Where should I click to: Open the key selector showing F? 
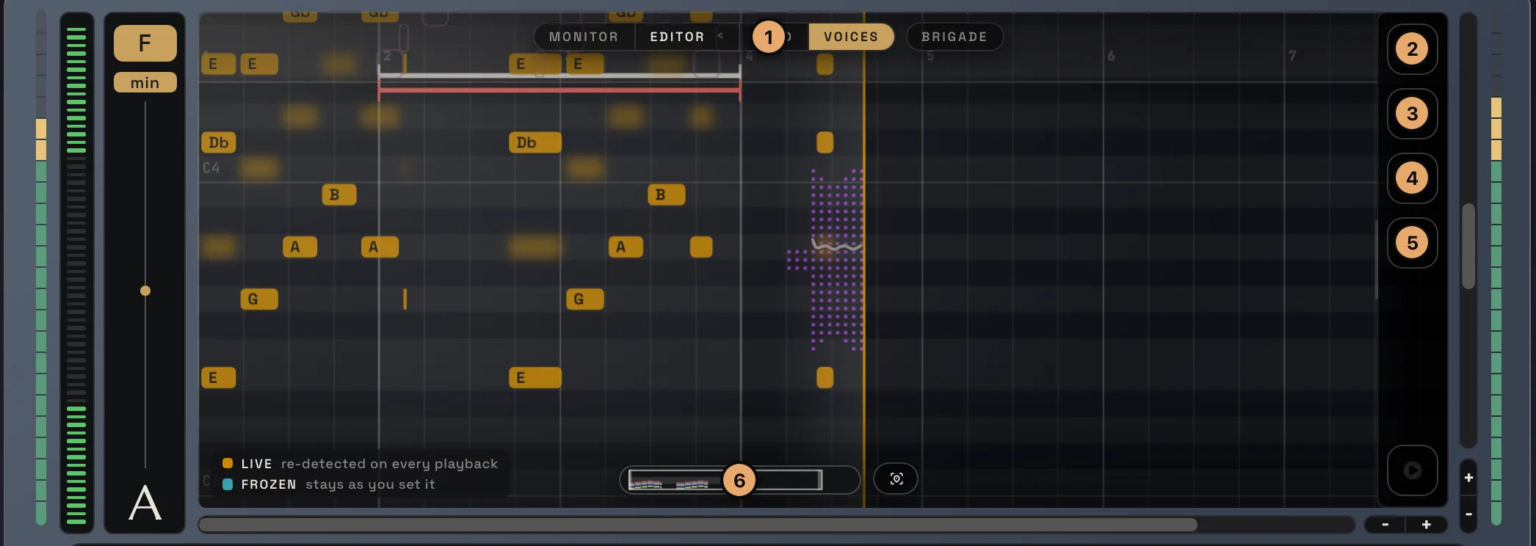pos(145,43)
